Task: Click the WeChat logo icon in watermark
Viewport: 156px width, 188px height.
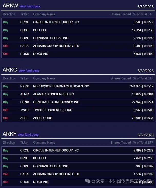Action: click(x=87, y=181)
